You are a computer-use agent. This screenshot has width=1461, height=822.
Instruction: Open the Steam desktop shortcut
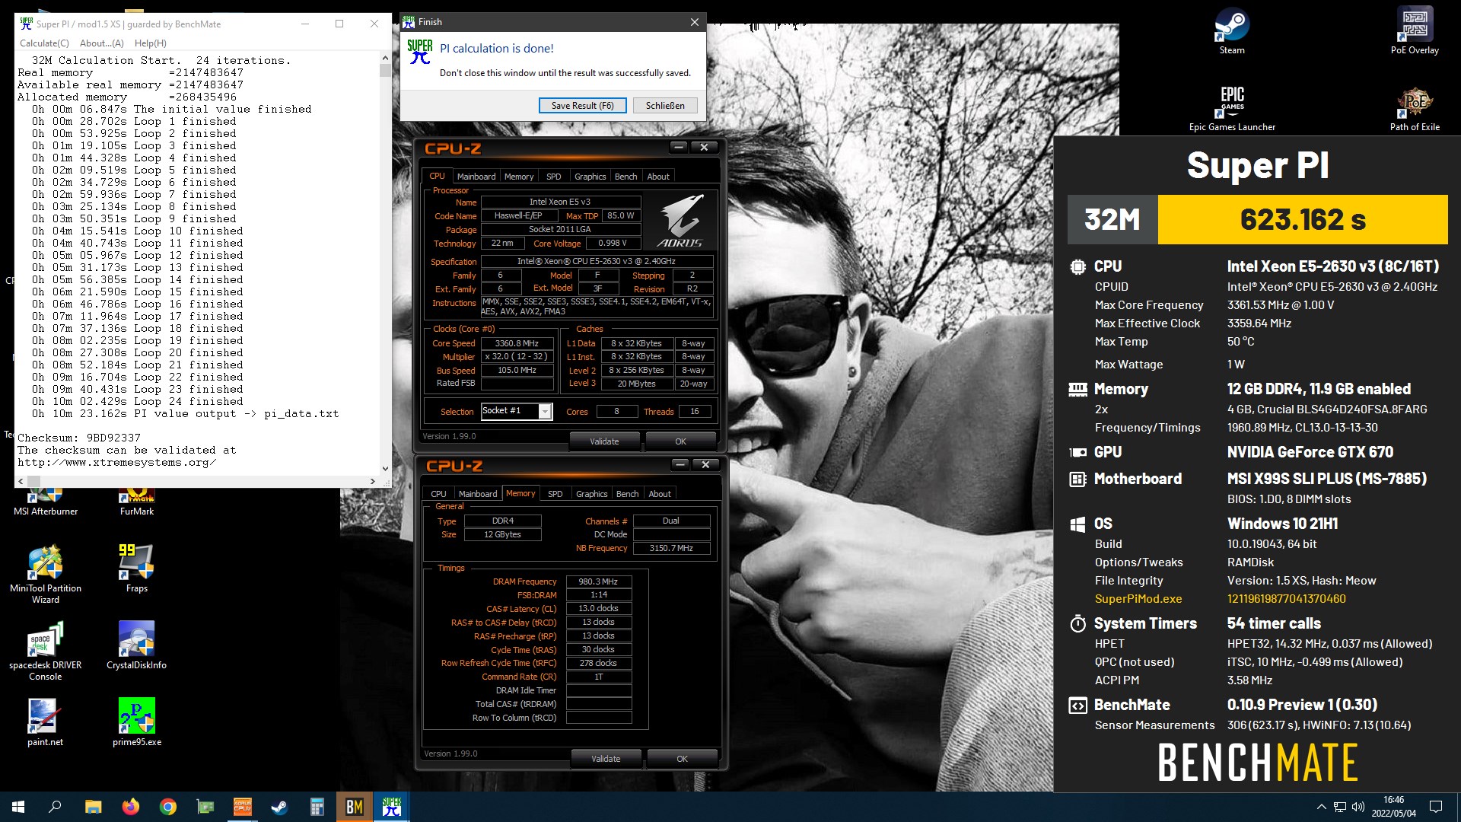[x=1232, y=31]
